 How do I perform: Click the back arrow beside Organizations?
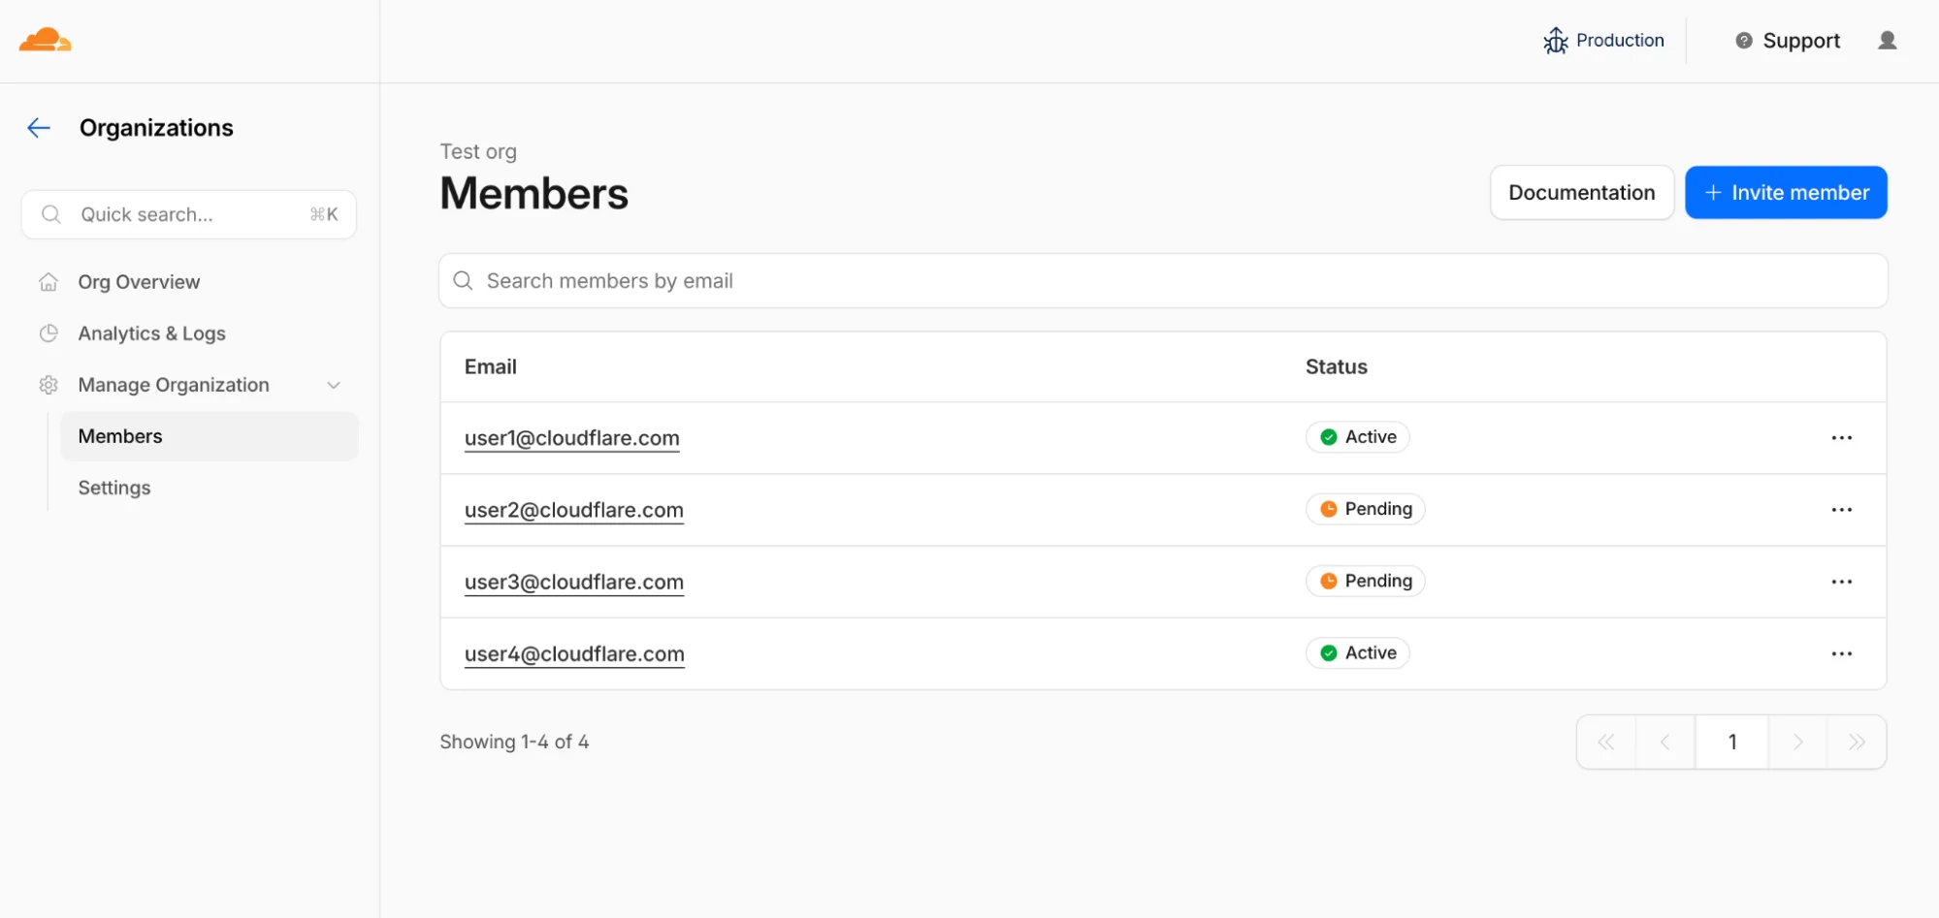coord(38,127)
